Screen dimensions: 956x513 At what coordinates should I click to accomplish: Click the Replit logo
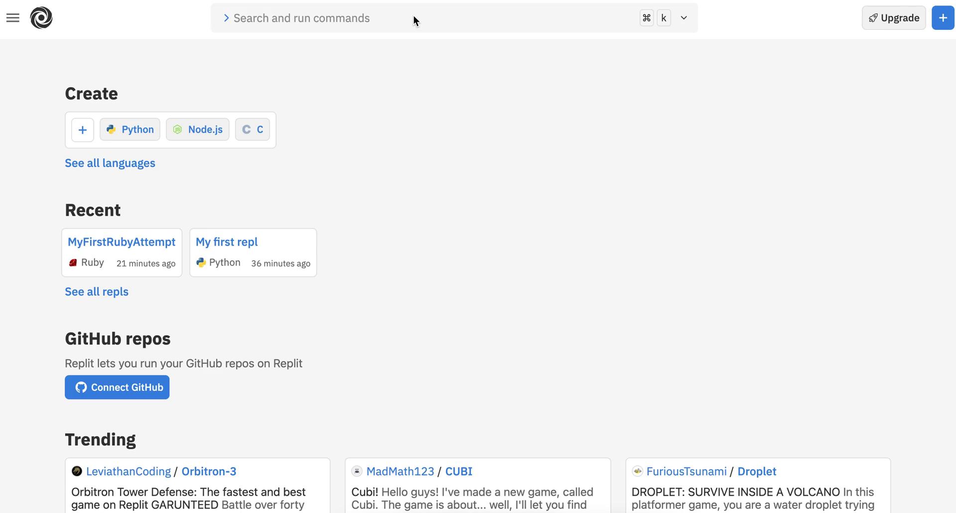pos(41,18)
